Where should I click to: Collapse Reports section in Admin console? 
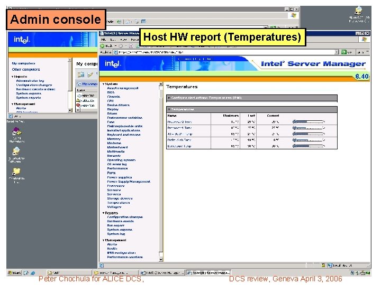pyautogui.click(x=13, y=77)
